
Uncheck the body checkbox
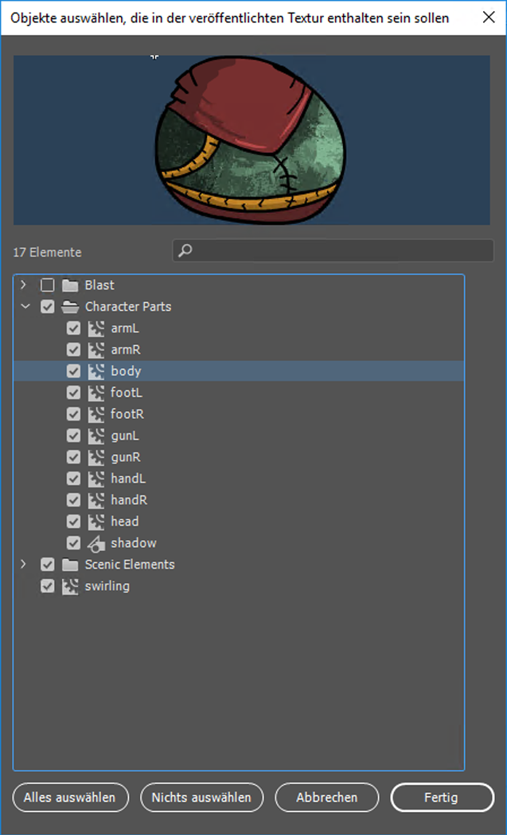(x=73, y=371)
